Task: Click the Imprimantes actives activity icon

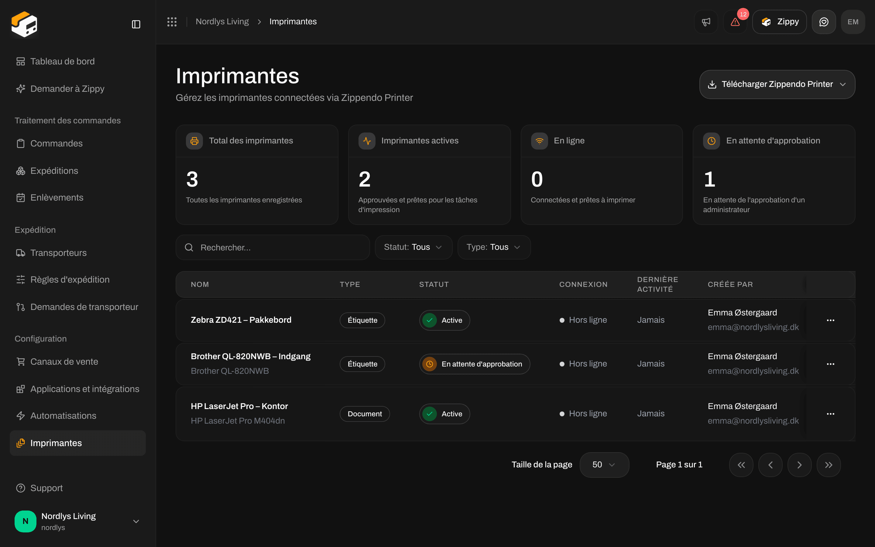Action: point(367,141)
